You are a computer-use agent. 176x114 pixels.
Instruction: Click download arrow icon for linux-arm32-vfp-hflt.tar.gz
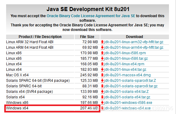pyautogui.click(x=102, y=42)
